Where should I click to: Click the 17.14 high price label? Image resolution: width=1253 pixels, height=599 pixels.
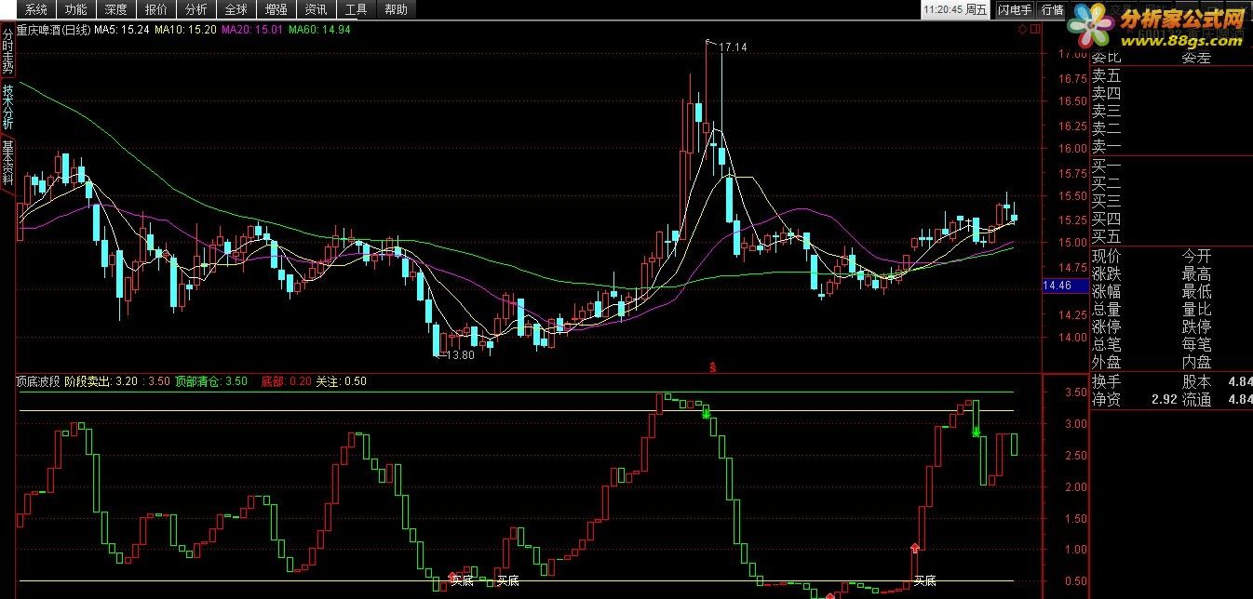(x=734, y=47)
